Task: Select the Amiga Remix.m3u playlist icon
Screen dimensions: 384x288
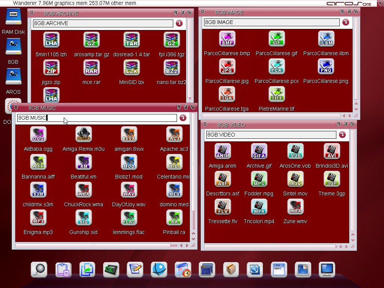Action: (x=83, y=135)
